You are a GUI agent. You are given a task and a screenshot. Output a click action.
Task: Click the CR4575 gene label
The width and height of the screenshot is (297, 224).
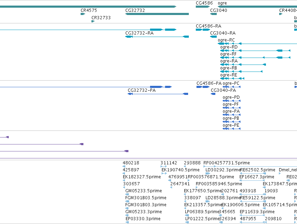pyautogui.click(x=89, y=10)
